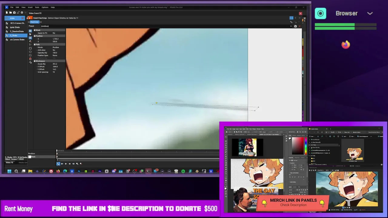
Task: Click the Firefox icon in overlay panel
Action: 346,45
